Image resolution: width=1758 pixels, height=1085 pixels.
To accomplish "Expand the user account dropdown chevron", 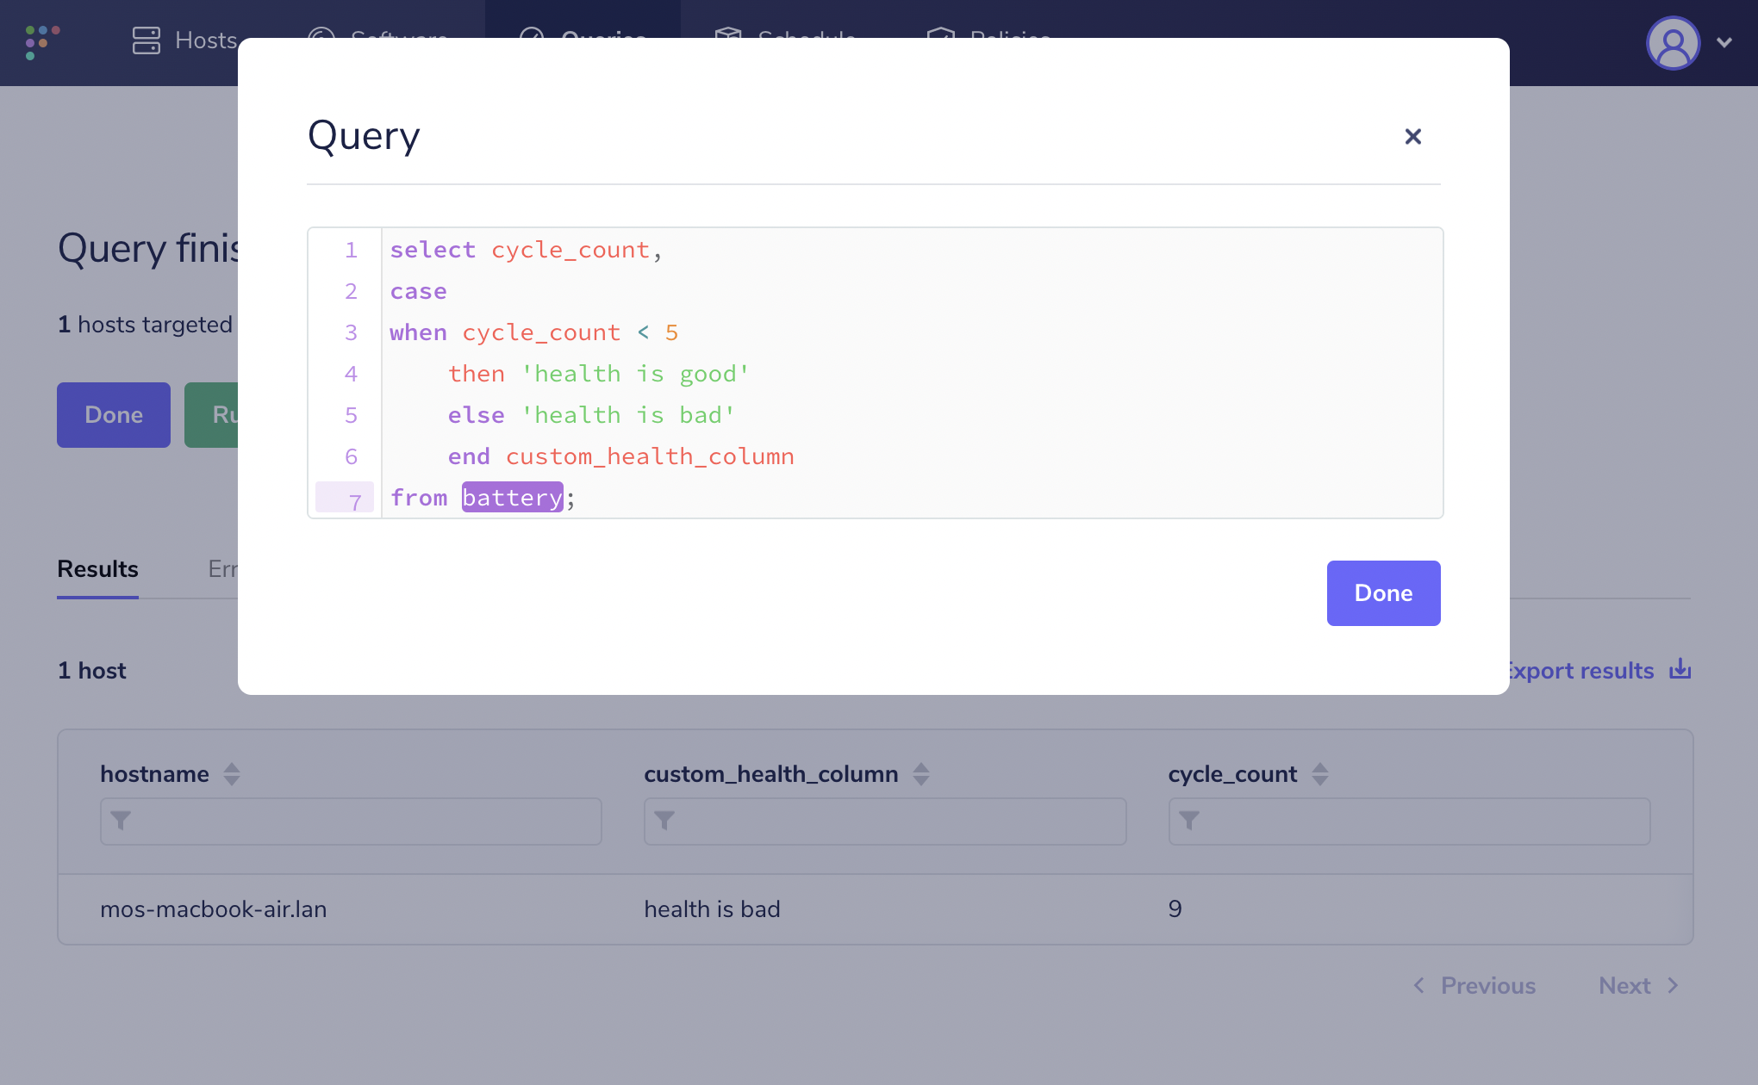I will pos(1724,42).
